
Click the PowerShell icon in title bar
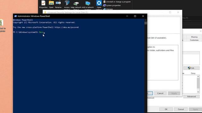15,16
